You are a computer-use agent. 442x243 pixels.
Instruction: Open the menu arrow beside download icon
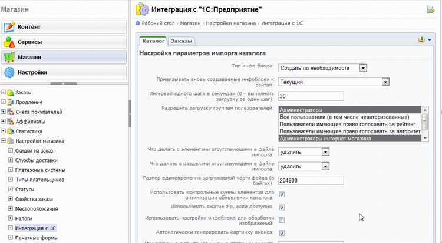pyautogui.click(x=430, y=40)
